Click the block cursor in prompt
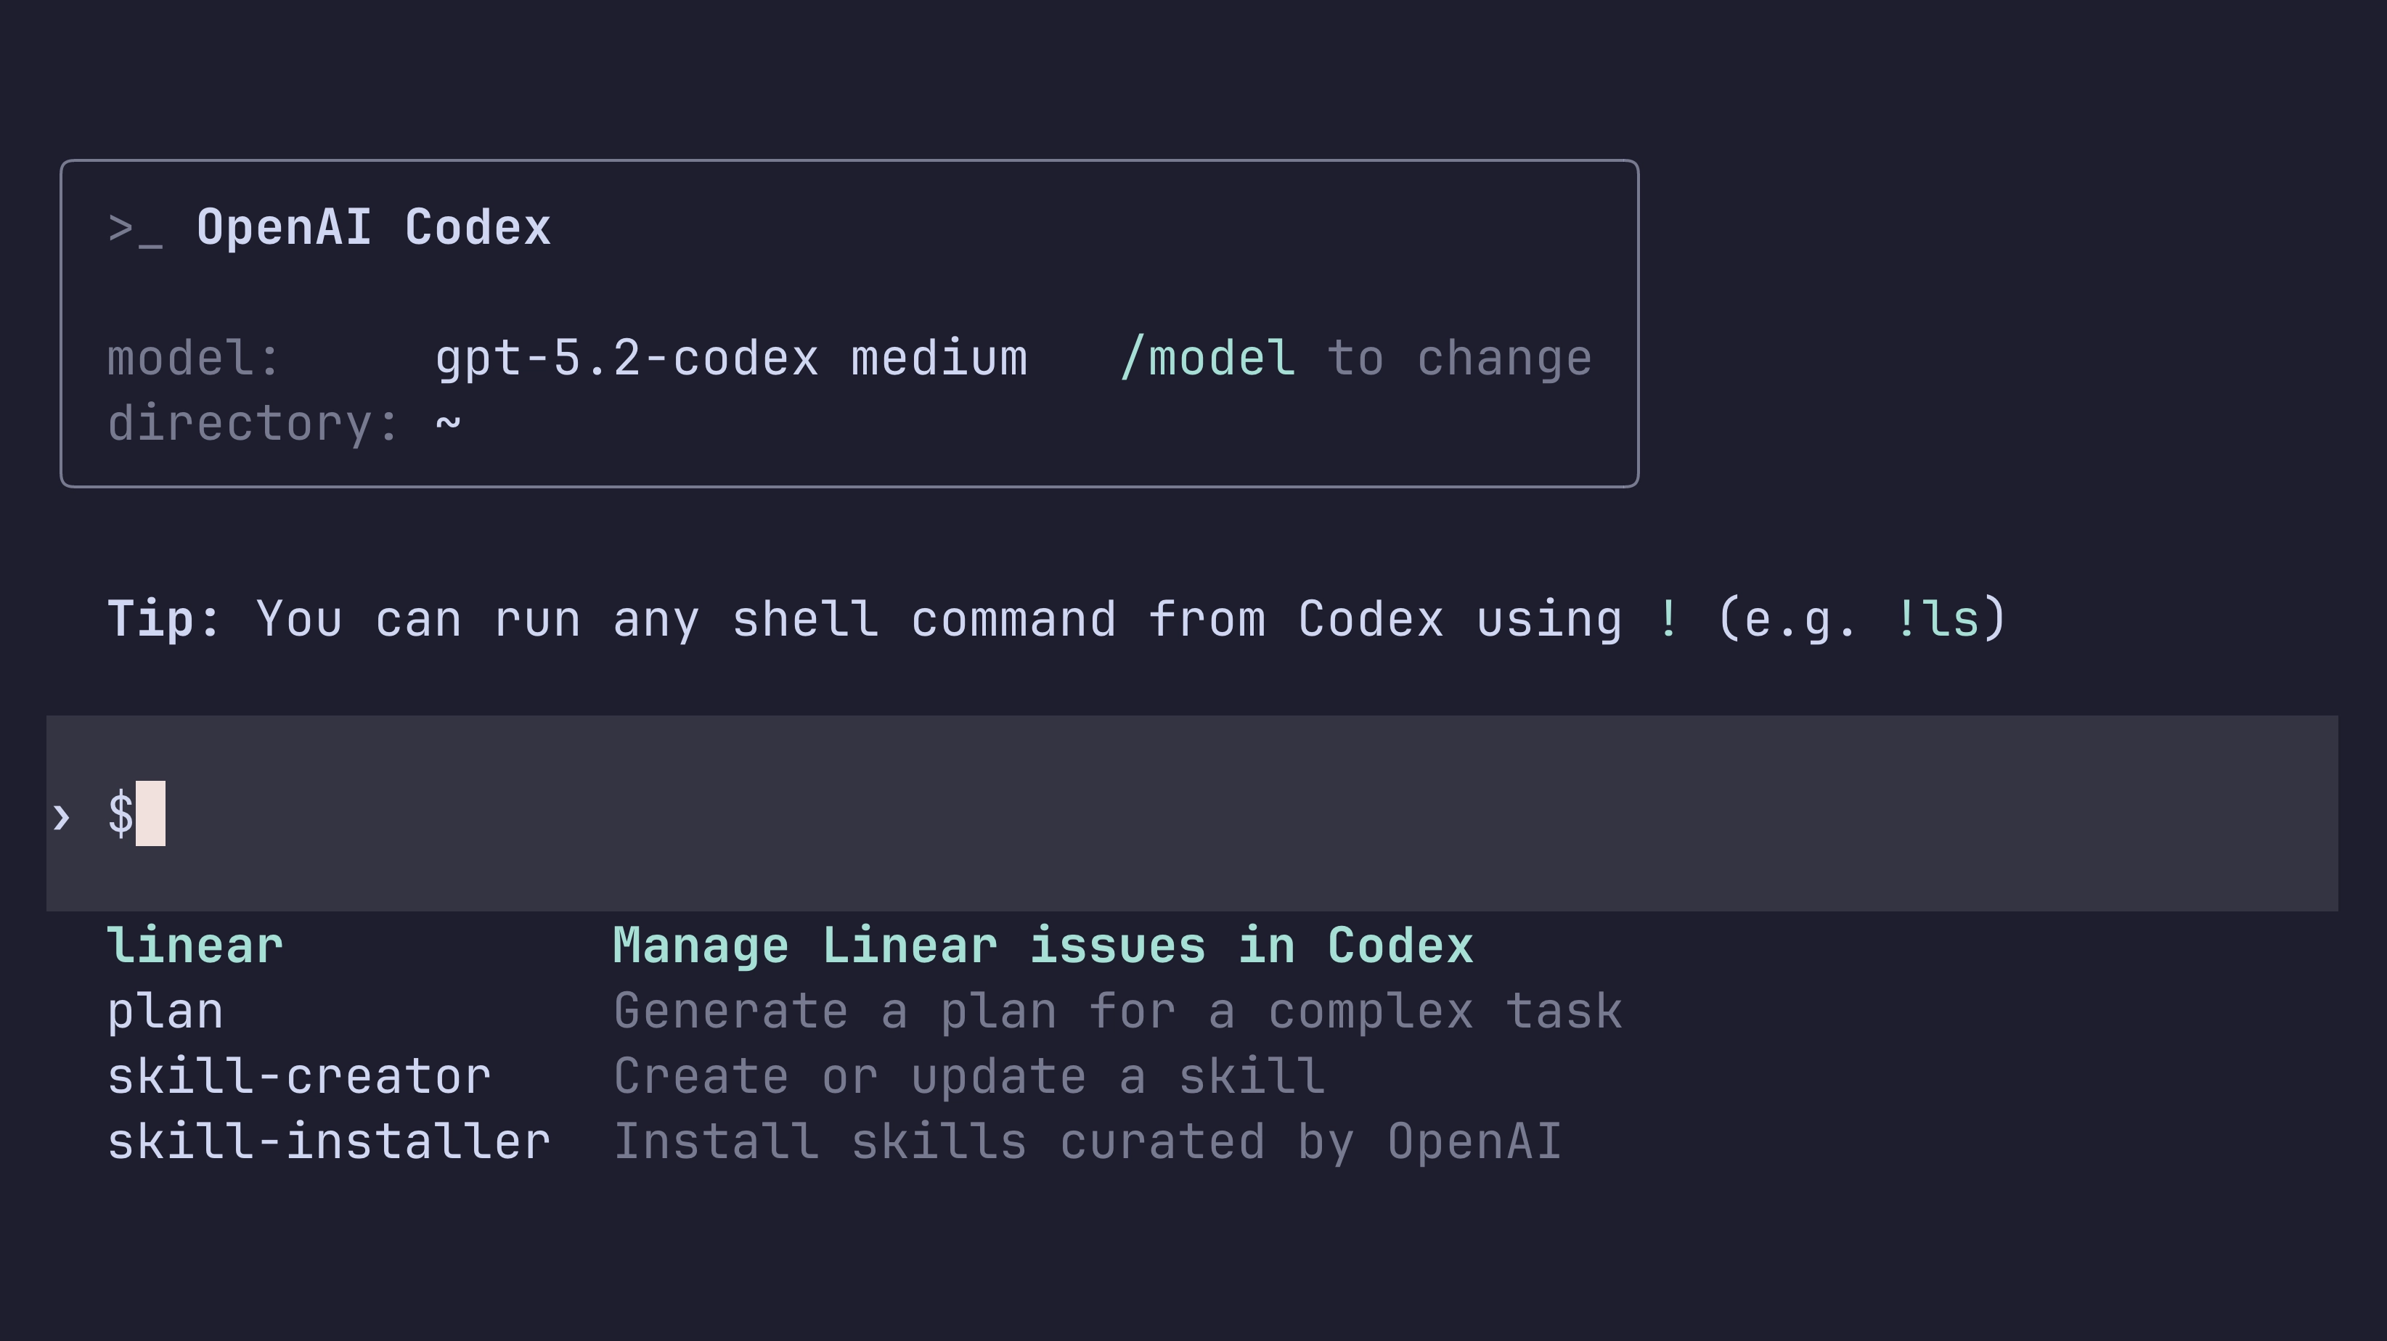2387x1341 pixels. [151, 813]
